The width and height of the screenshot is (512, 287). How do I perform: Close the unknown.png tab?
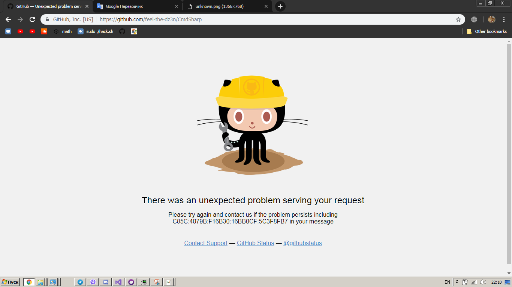(x=266, y=6)
